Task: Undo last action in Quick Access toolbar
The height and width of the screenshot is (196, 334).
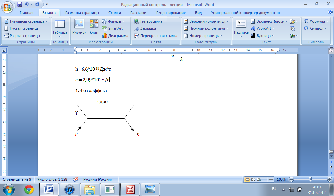Action: (27, 4)
